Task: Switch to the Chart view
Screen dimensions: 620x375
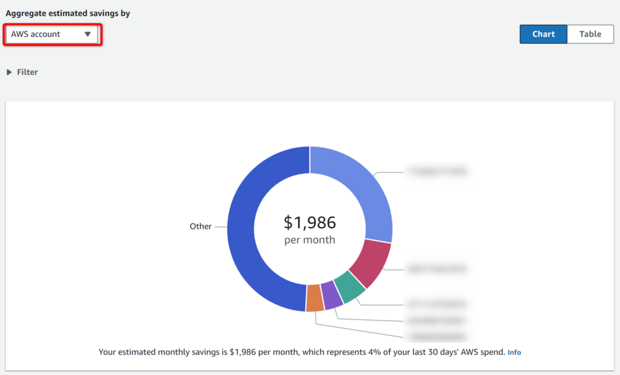Action: tap(543, 34)
